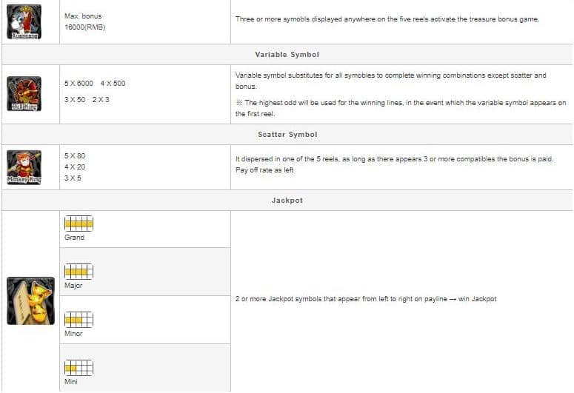The image size is (574, 393).
Task: Click the Bull King variable symbol icon
Action: [x=24, y=94]
